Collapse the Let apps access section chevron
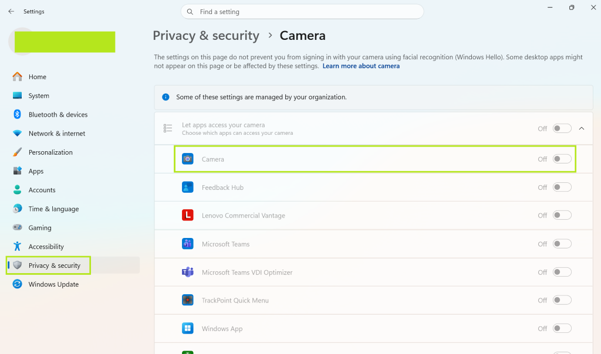 582,128
